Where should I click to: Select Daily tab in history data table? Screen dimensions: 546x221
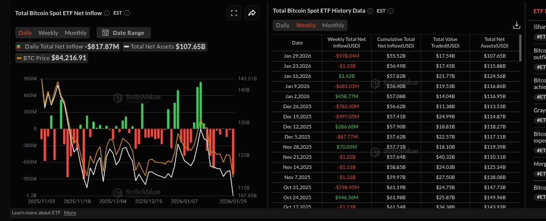pyautogui.click(x=283, y=25)
